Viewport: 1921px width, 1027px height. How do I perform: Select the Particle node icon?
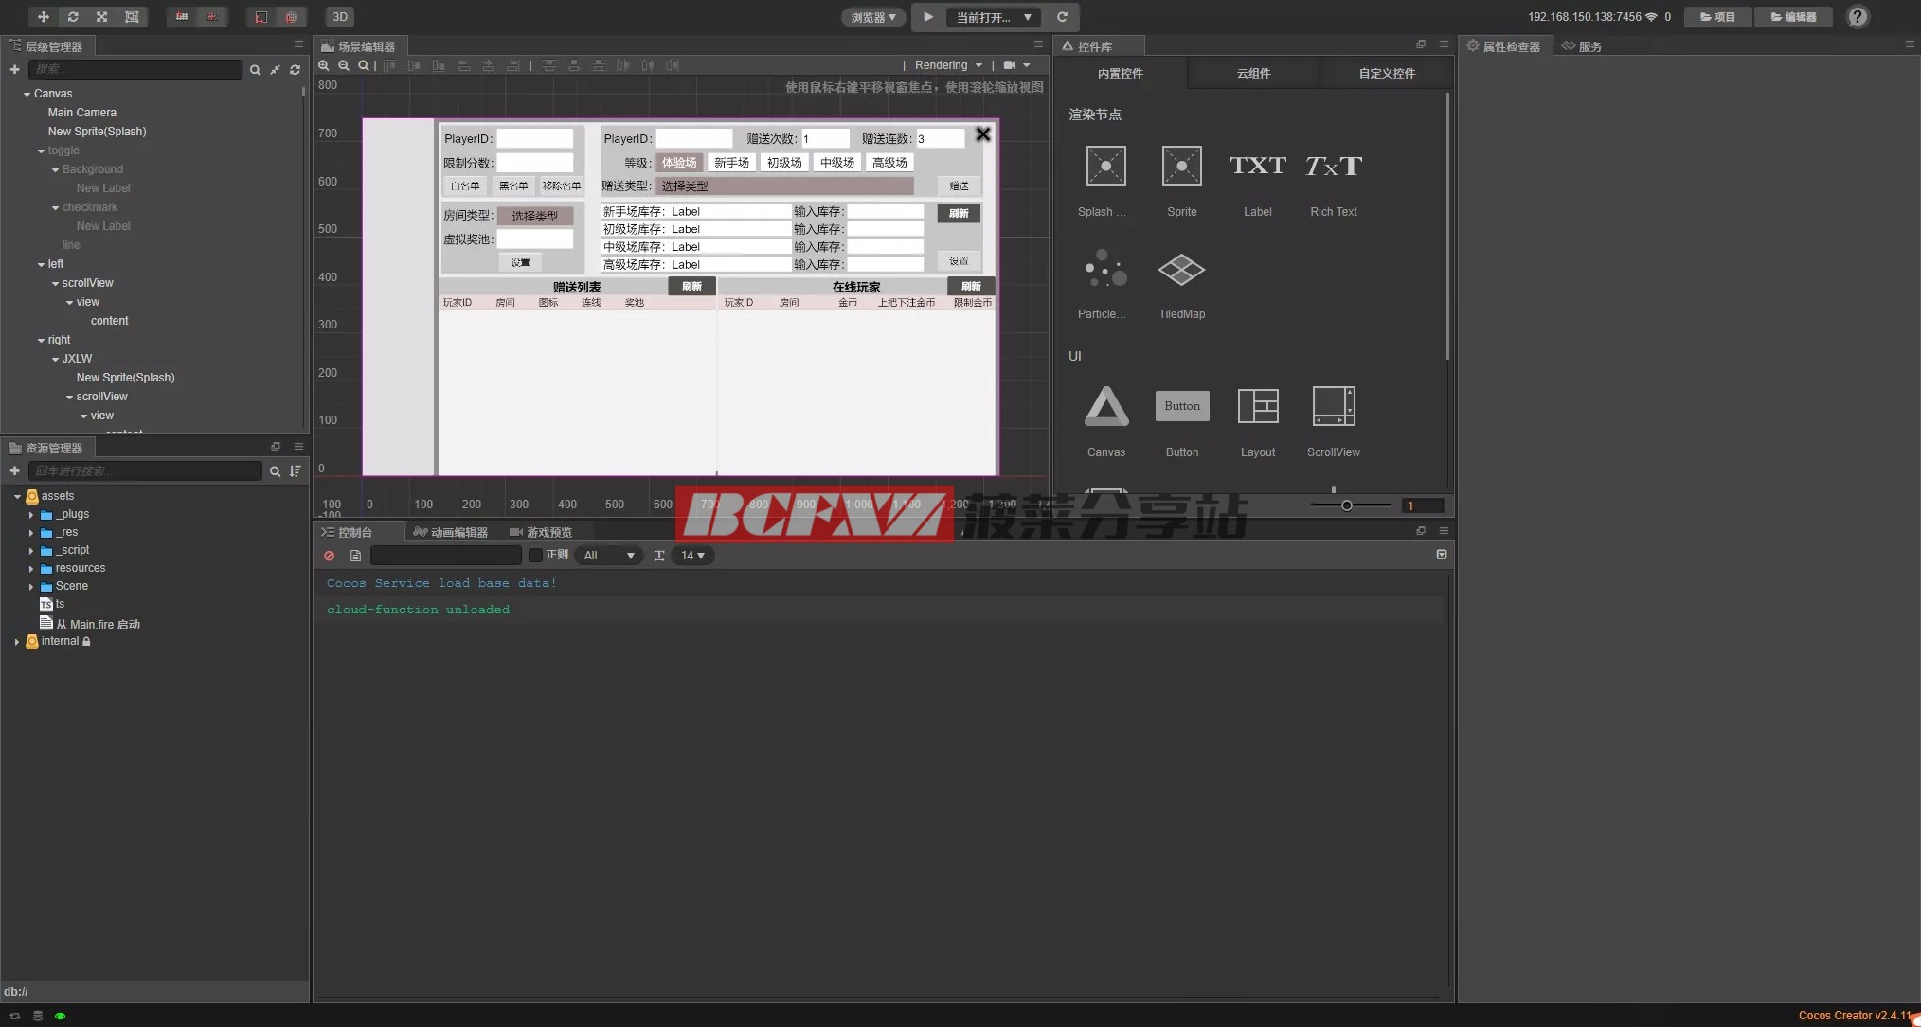(1105, 270)
